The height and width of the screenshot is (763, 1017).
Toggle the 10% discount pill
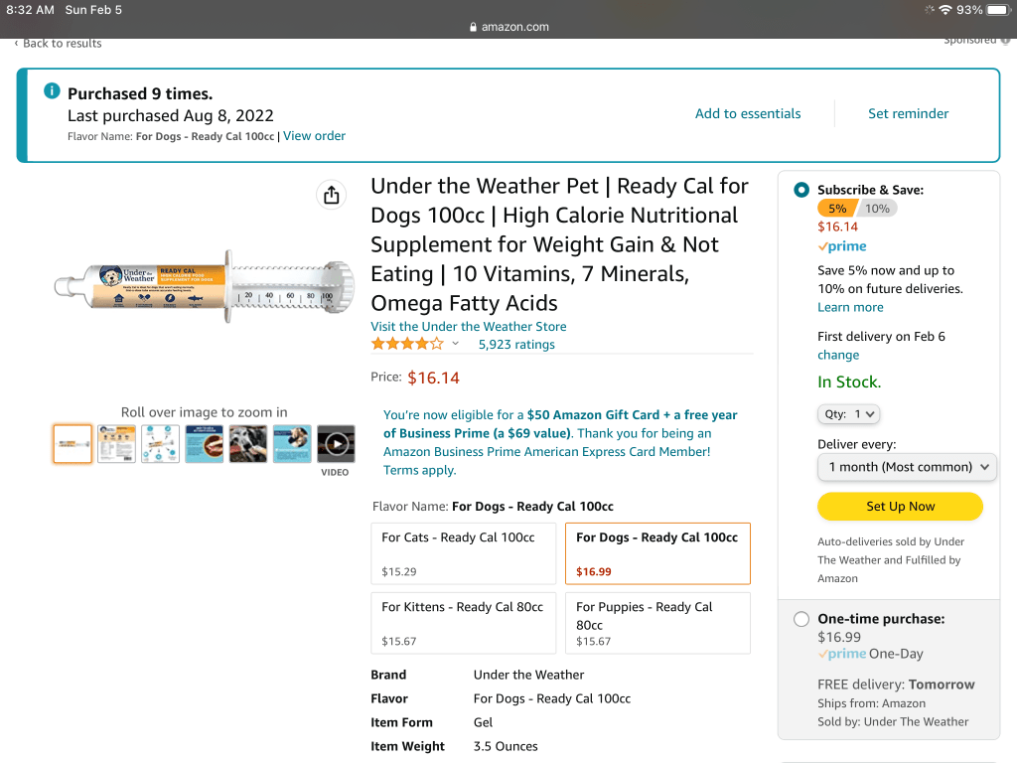point(877,209)
